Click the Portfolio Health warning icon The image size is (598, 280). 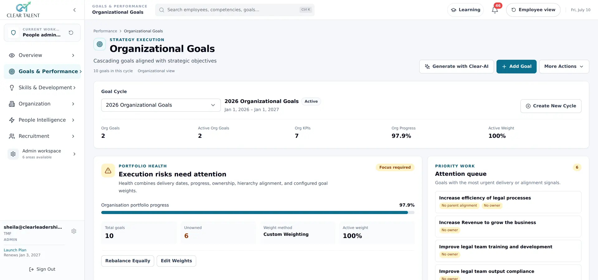click(x=108, y=170)
